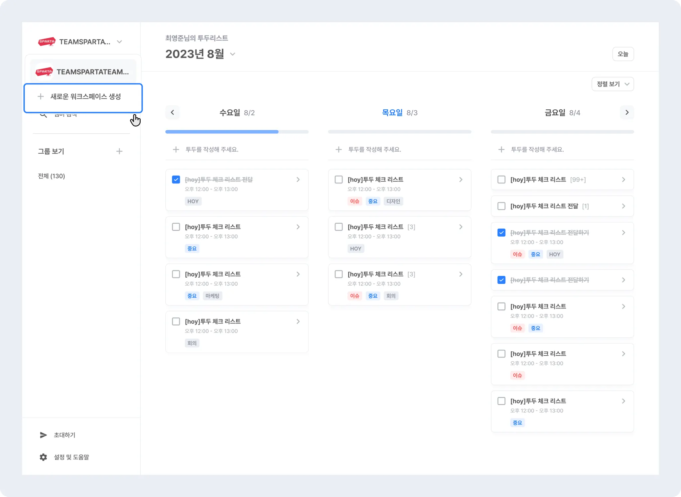Screen dimensions: 681x497
Task: Check the Thursday todo tagged 디자인
Action: pyautogui.click(x=339, y=180)
